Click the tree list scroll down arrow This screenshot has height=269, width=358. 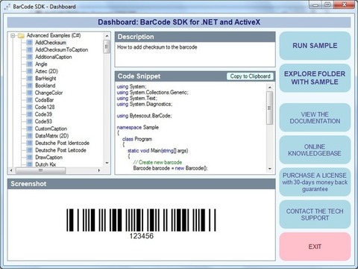pyautogui.click(x=107, y=163)
